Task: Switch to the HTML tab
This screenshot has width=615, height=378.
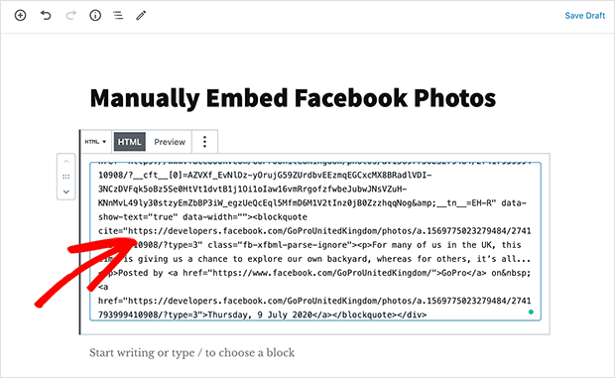Action: coord(129,142)
